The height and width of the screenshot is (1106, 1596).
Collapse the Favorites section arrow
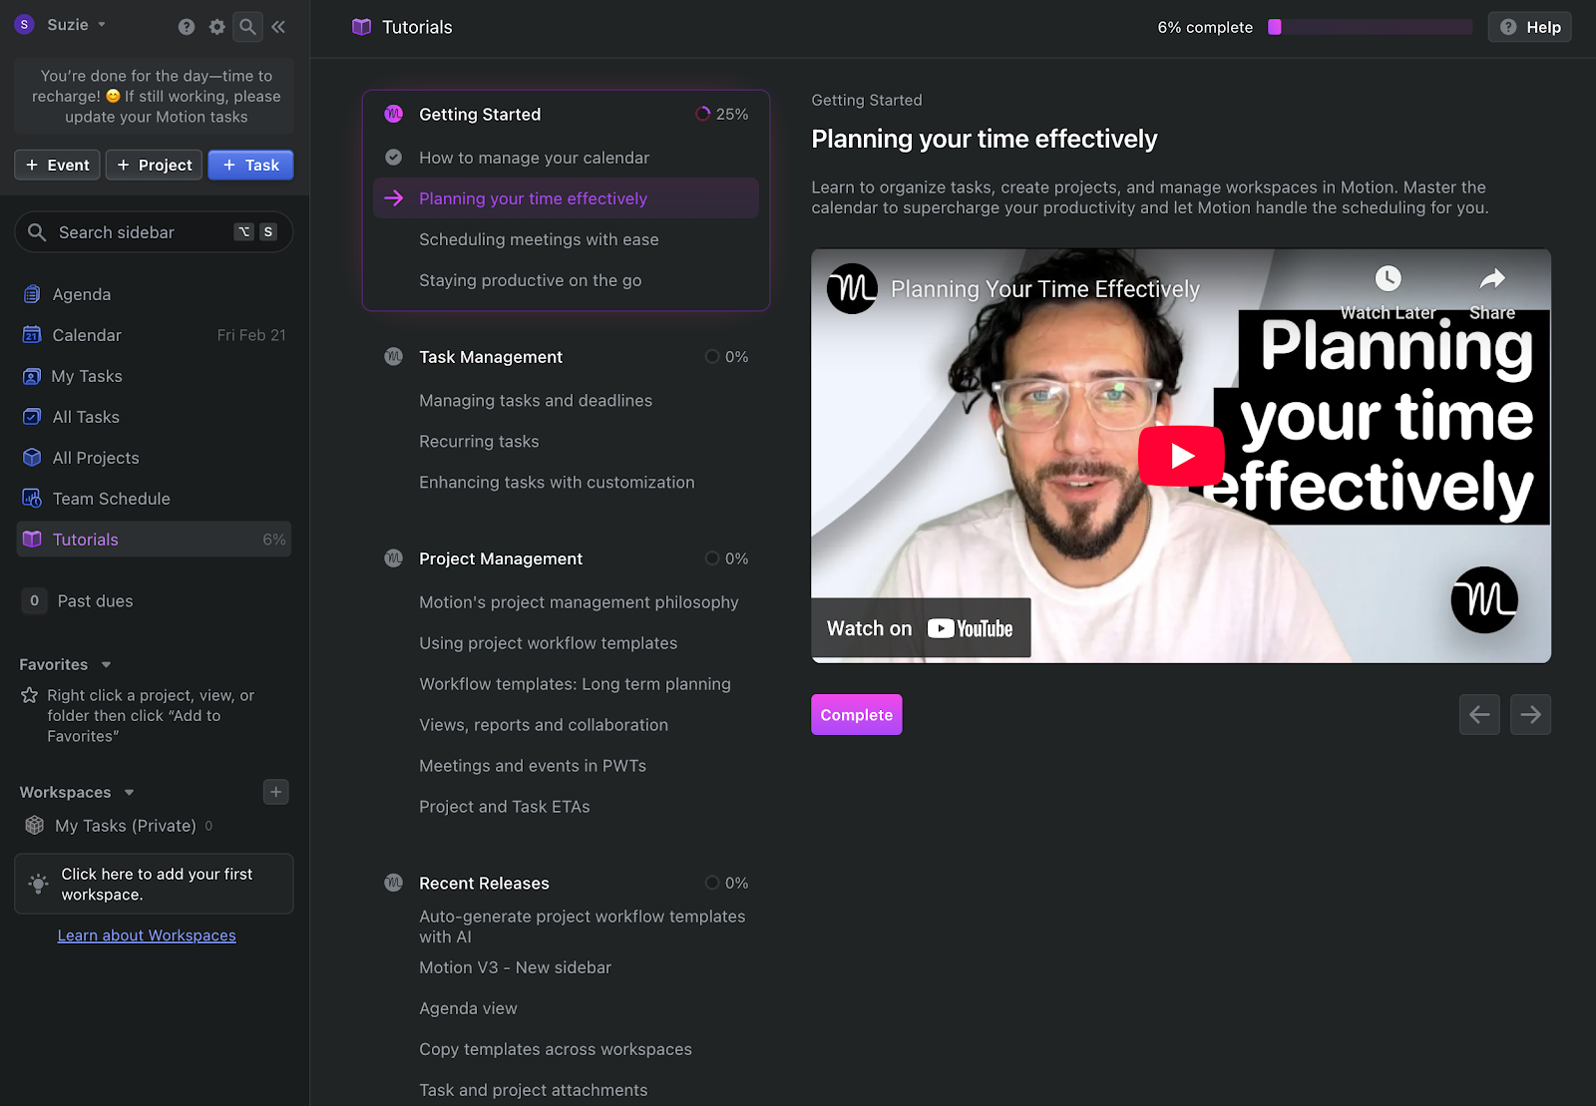click(x=107, y=665)
